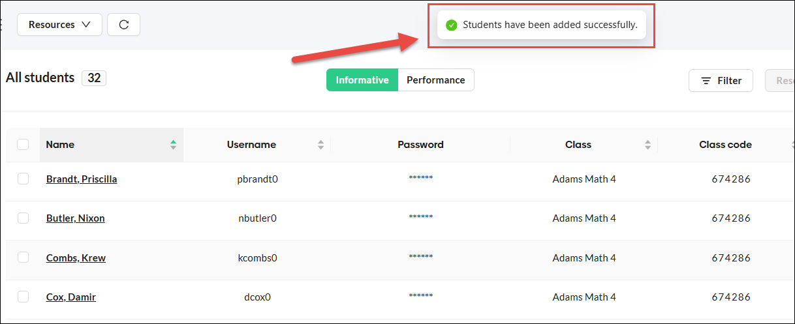
Task: Expand the Resources dropdown
Action: (x=59, y=25)
